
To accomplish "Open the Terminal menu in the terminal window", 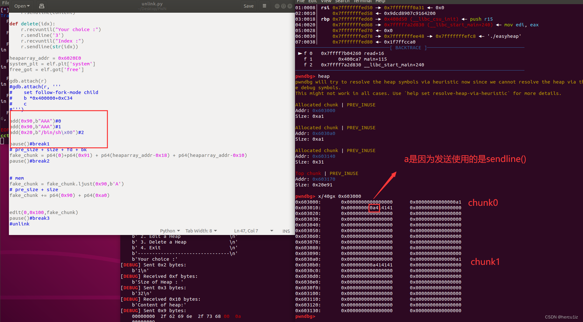I will (x=362, y=2).
